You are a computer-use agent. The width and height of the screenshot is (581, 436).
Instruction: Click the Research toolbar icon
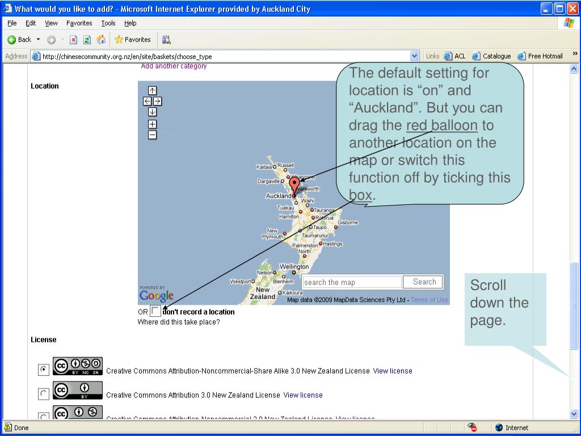(166, 40)
